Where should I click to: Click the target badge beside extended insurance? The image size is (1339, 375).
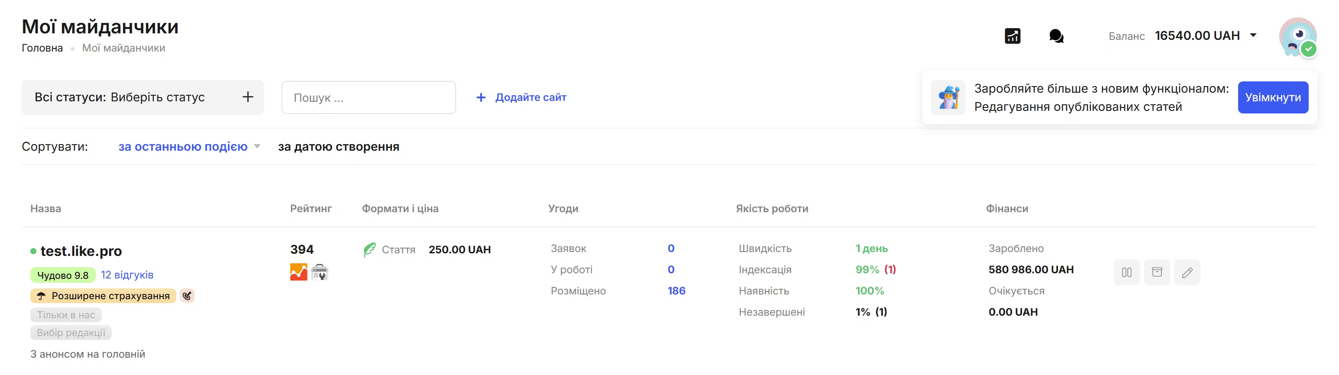pyautogui.click(x=187, y=296)
